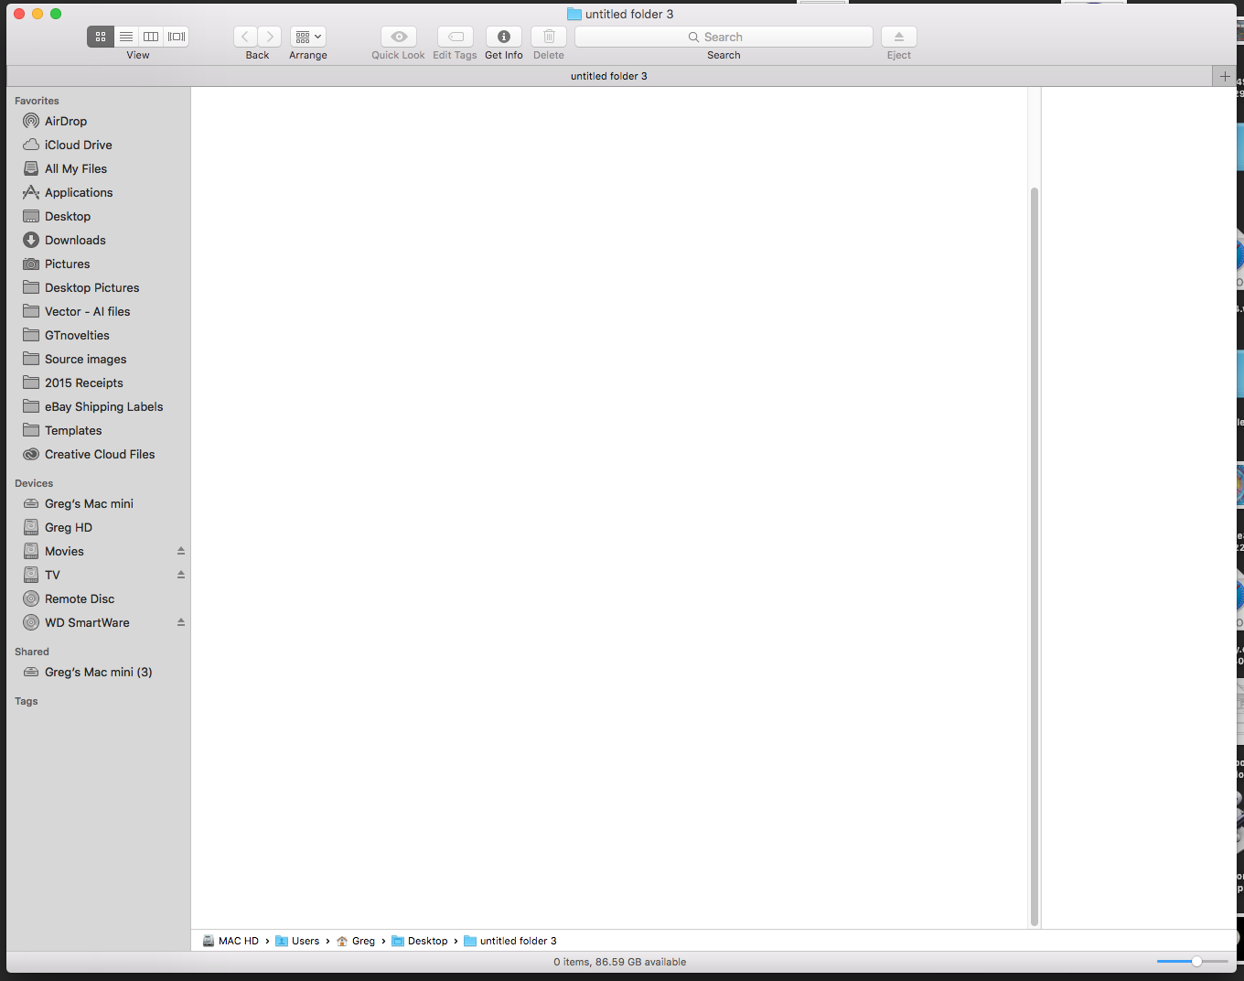Screen dimensions: 1244x981
Task: Eject the TV drive
Action: coord(181,575)
